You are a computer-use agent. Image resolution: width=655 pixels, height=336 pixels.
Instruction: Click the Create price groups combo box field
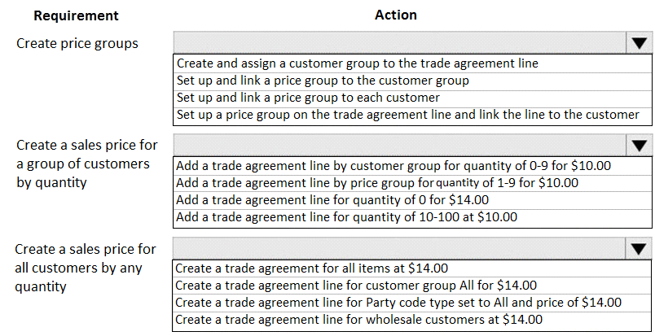tap(400, 43)
